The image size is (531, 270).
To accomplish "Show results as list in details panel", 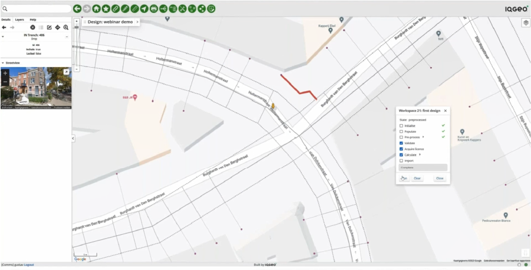I will [41, 28].
